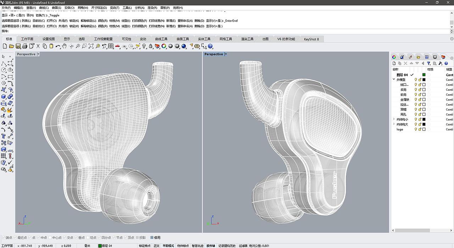Click the lightbulb Hide objects icon

[144, 46]
